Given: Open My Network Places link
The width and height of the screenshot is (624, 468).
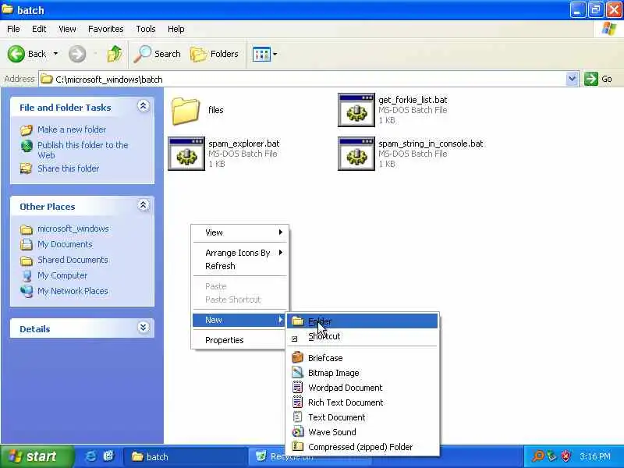Looking at the screenshot, I should click(x=73, y=291).
